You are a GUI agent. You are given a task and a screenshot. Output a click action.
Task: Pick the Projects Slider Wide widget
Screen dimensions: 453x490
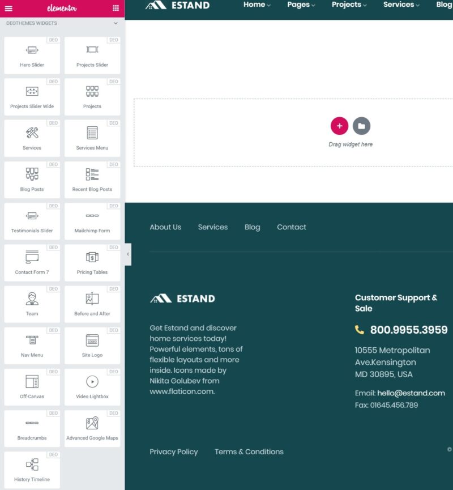click(32, 97)
